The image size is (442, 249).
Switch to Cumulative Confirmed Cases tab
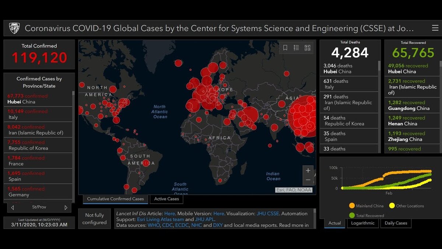pos(115,199)
